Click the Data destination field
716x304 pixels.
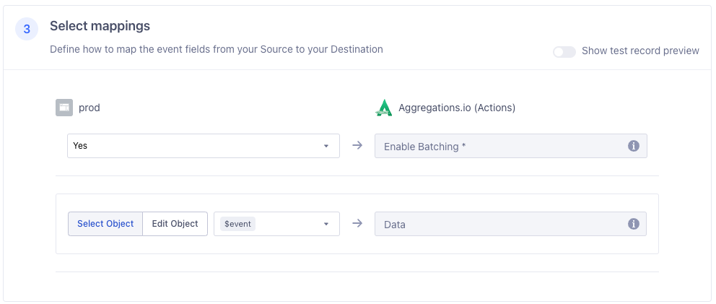498,224
